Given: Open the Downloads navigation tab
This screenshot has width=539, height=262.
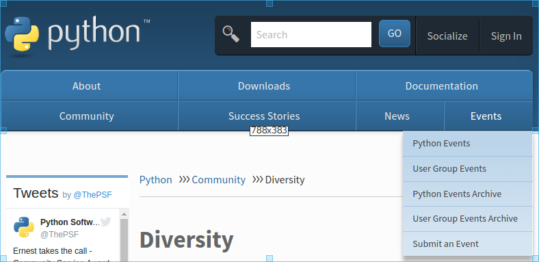Looking at the screenshot, I should pyautogui.click(x=267, y=86).
